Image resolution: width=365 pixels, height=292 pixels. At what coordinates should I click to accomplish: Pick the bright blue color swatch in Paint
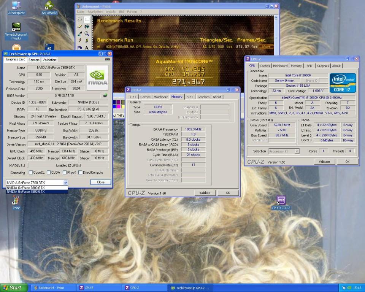pos(114,106)
